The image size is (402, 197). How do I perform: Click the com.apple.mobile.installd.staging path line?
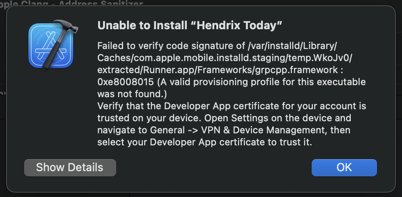click(x=225, y=58)
